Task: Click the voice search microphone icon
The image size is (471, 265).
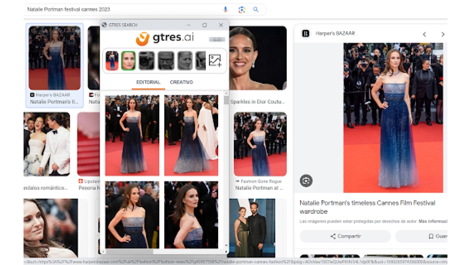Action: (x=225, y=9)
